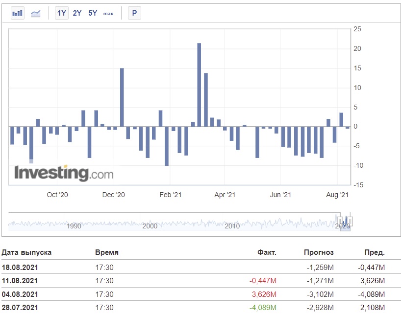Click the 'Прогноз' column header
Image resolution: width=401 pixels, height=314 pixels.
[319, 252]
